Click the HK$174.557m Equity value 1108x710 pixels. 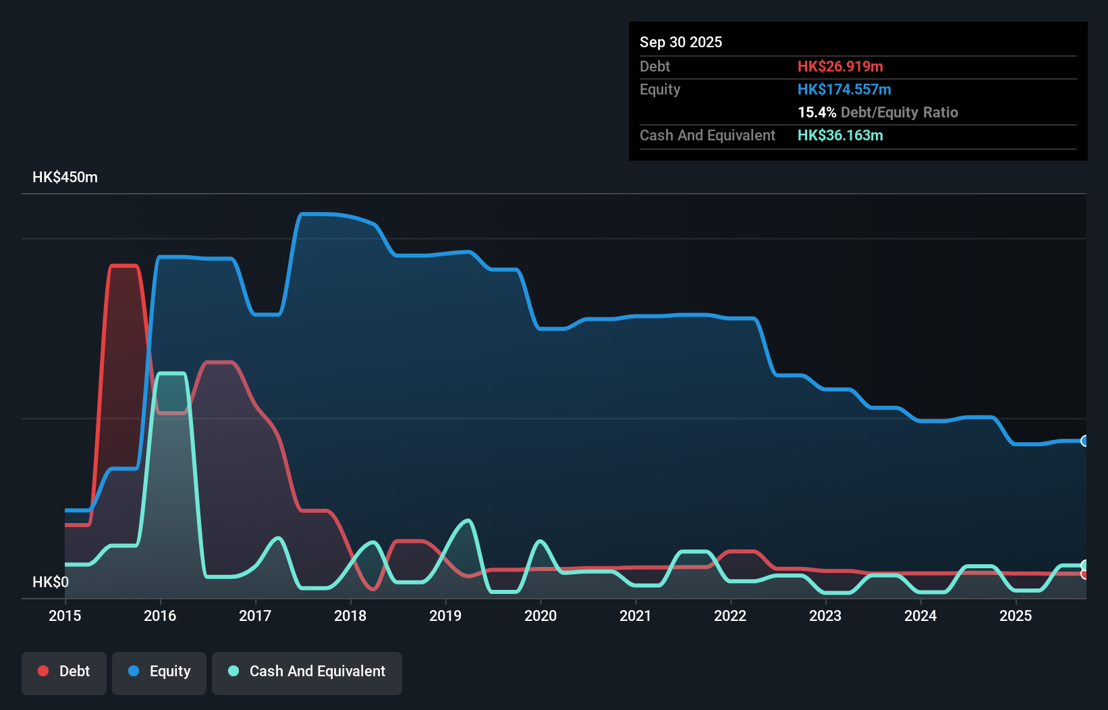(844, 89)
